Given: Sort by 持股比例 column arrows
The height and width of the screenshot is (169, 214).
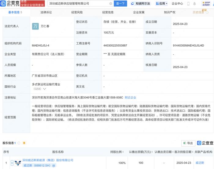Looking at the screenshot, I should pos(123,152).
